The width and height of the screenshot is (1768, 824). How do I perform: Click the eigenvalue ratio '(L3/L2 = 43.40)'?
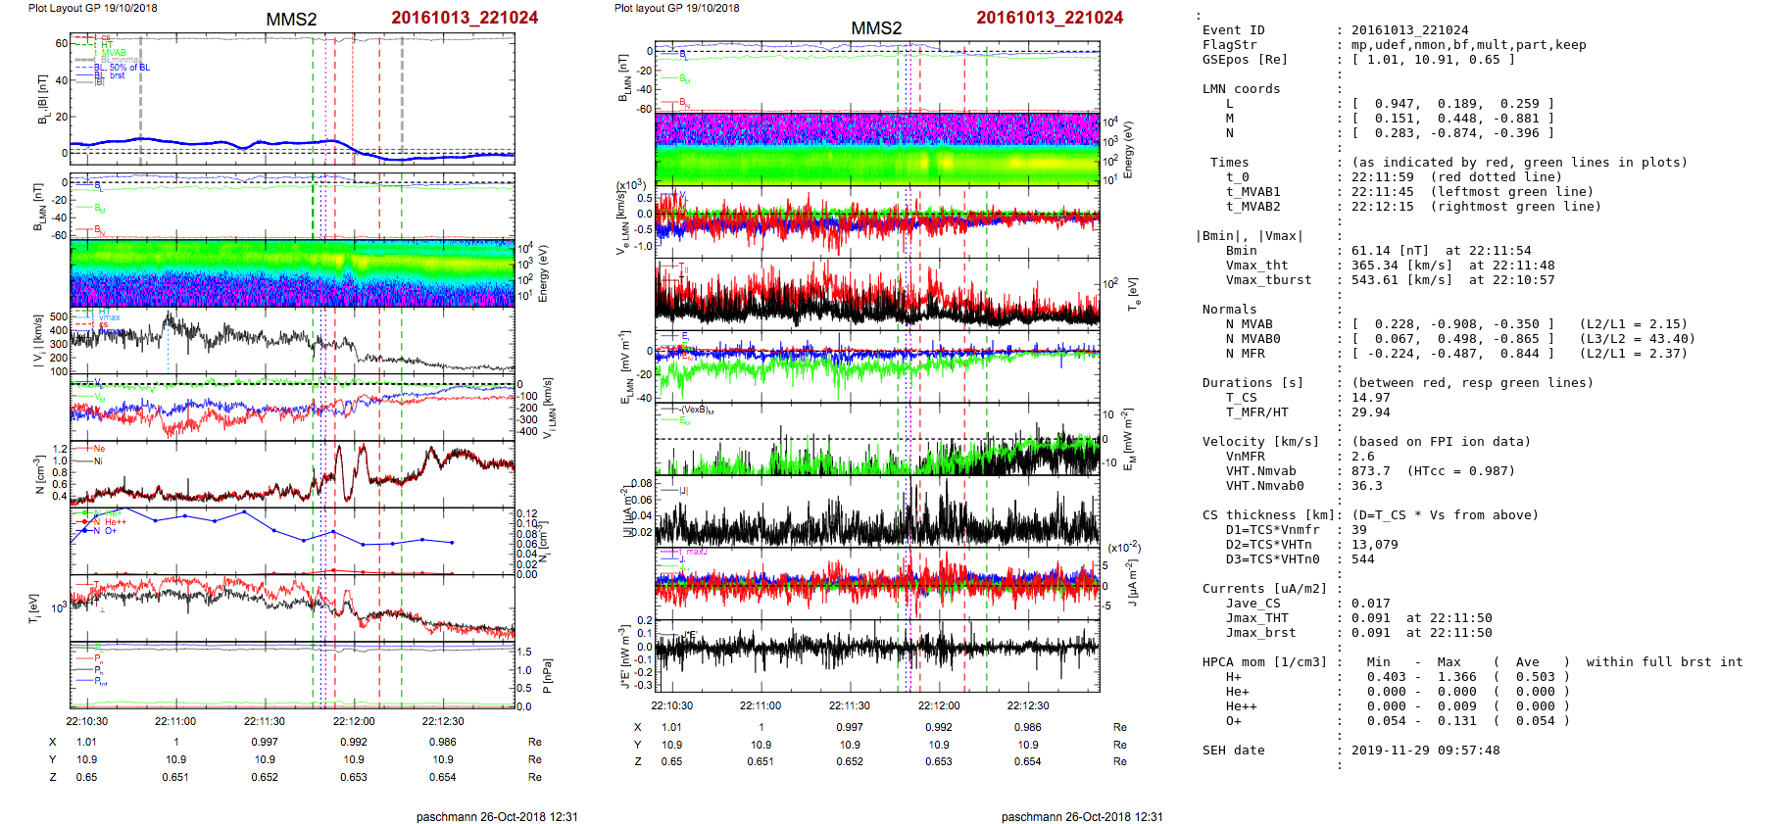point(1637,339)
